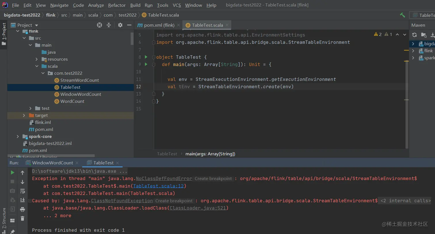Click the weak warning indicator showing 1

(388, 34)
